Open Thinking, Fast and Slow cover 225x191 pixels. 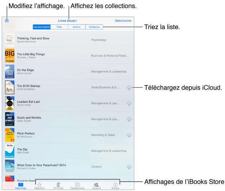coord(10,40)
